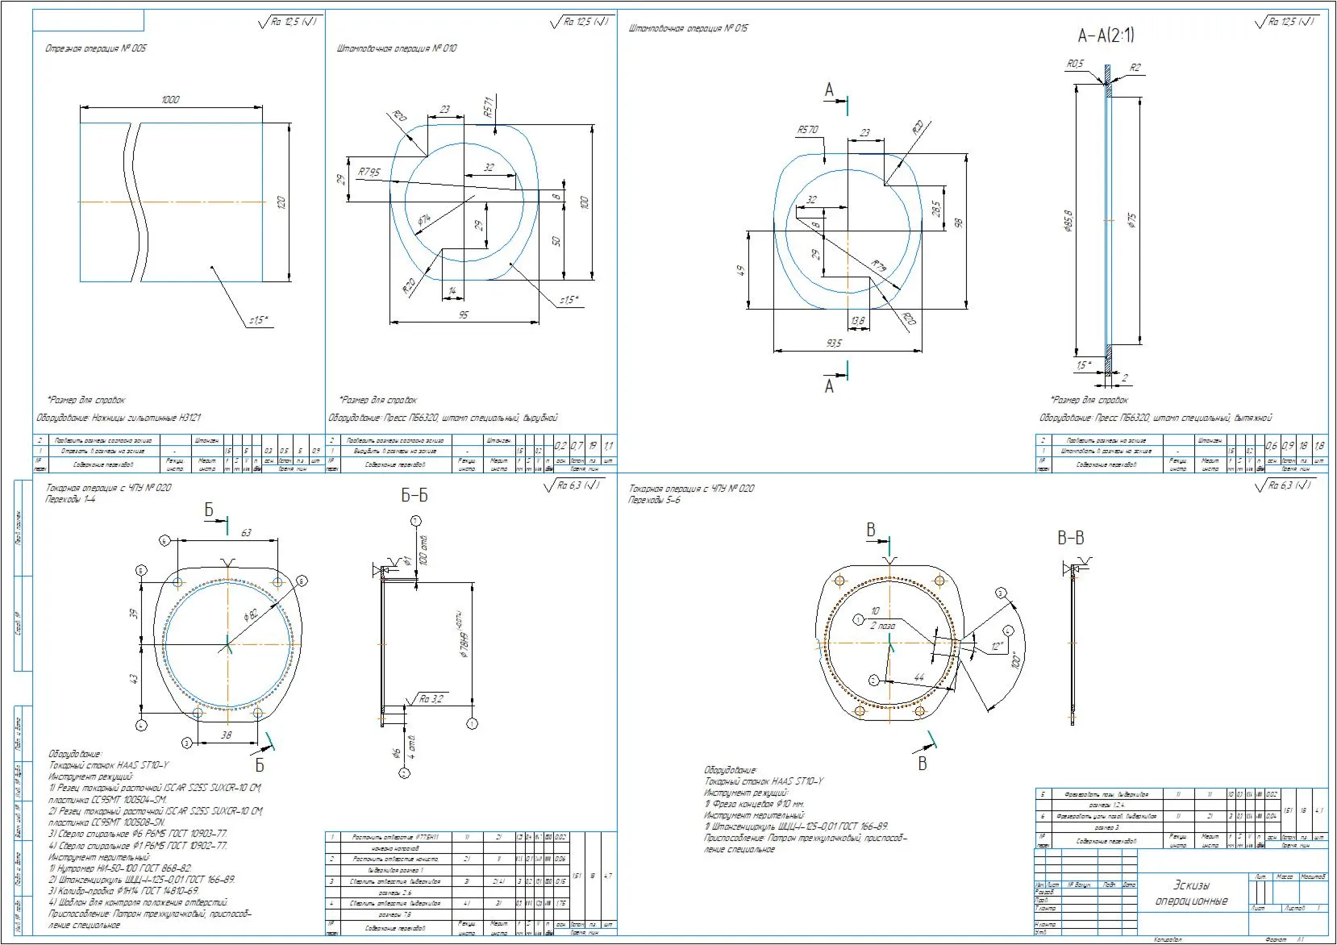Viewport: 1337px width, 945px height.
Task: Select the В-В section view title
Action: (1070, 538)
